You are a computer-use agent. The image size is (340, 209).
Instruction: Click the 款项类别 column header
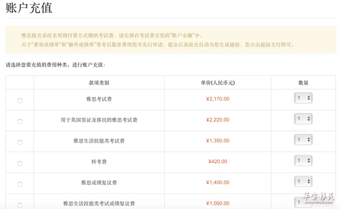pyautogui.click(x=99, y=83)
